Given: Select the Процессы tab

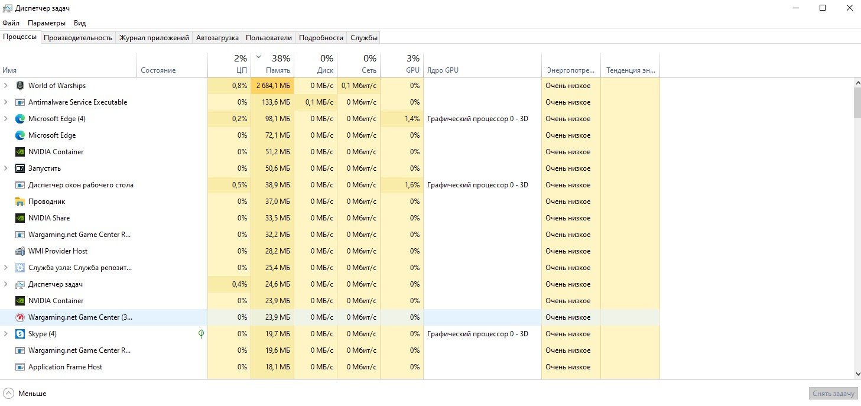Looking at the screenshot, I should (x=20, y=37).
